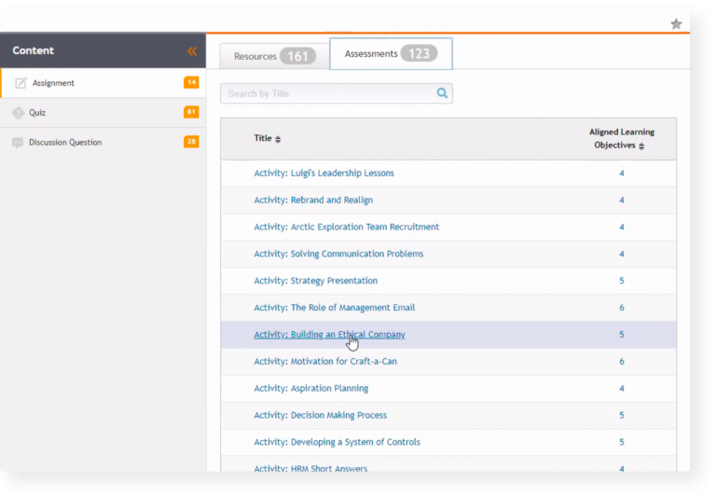Select the Assessments tab
The height and width of the screenshot is (497, 716).
pos(391,54)
